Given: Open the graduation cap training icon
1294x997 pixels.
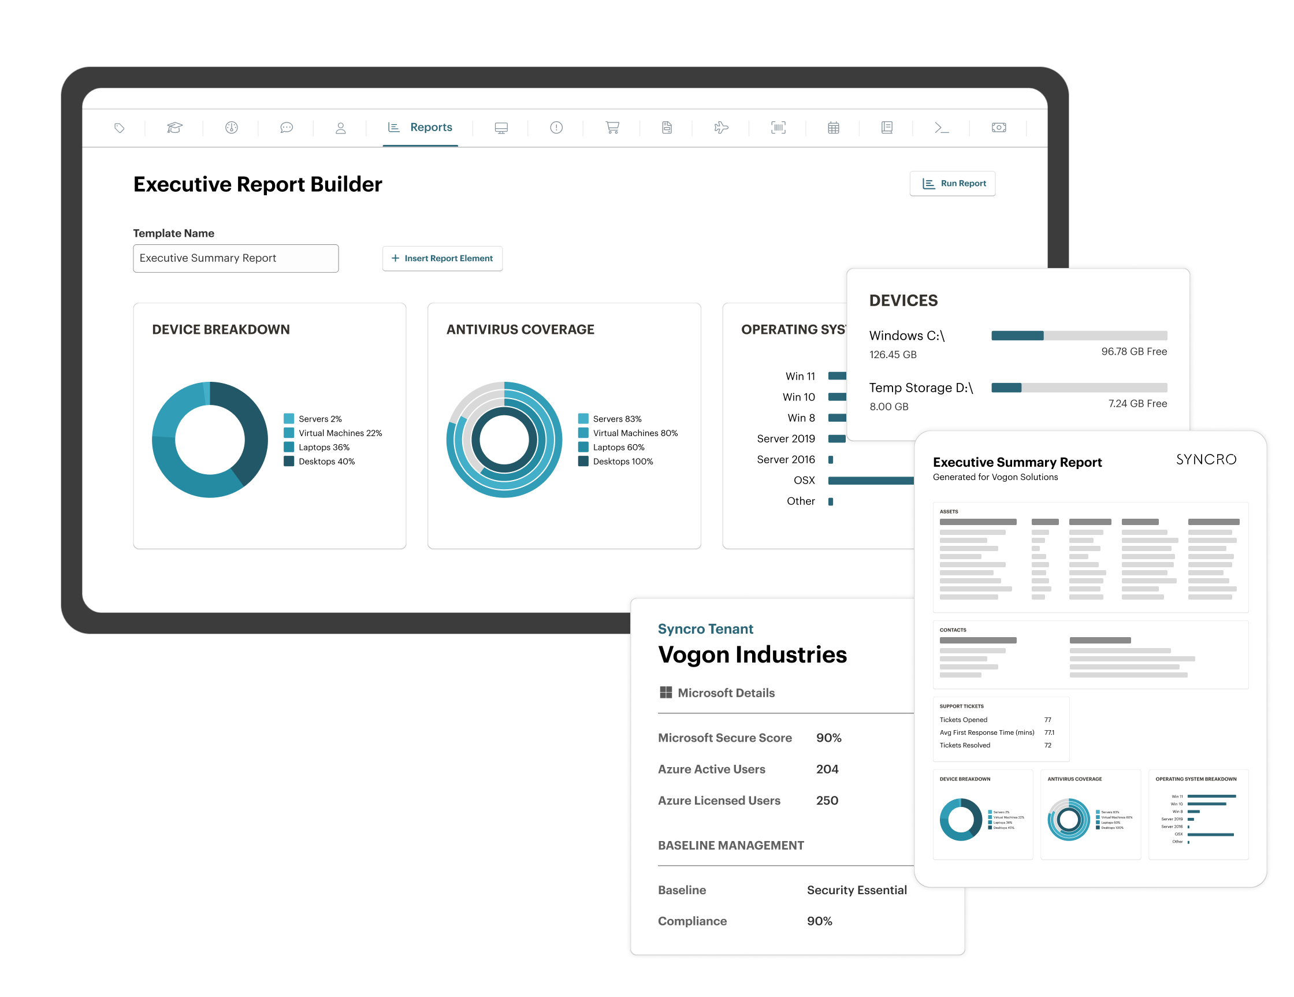Looking at the screenshot, I should tap(175, 128).
